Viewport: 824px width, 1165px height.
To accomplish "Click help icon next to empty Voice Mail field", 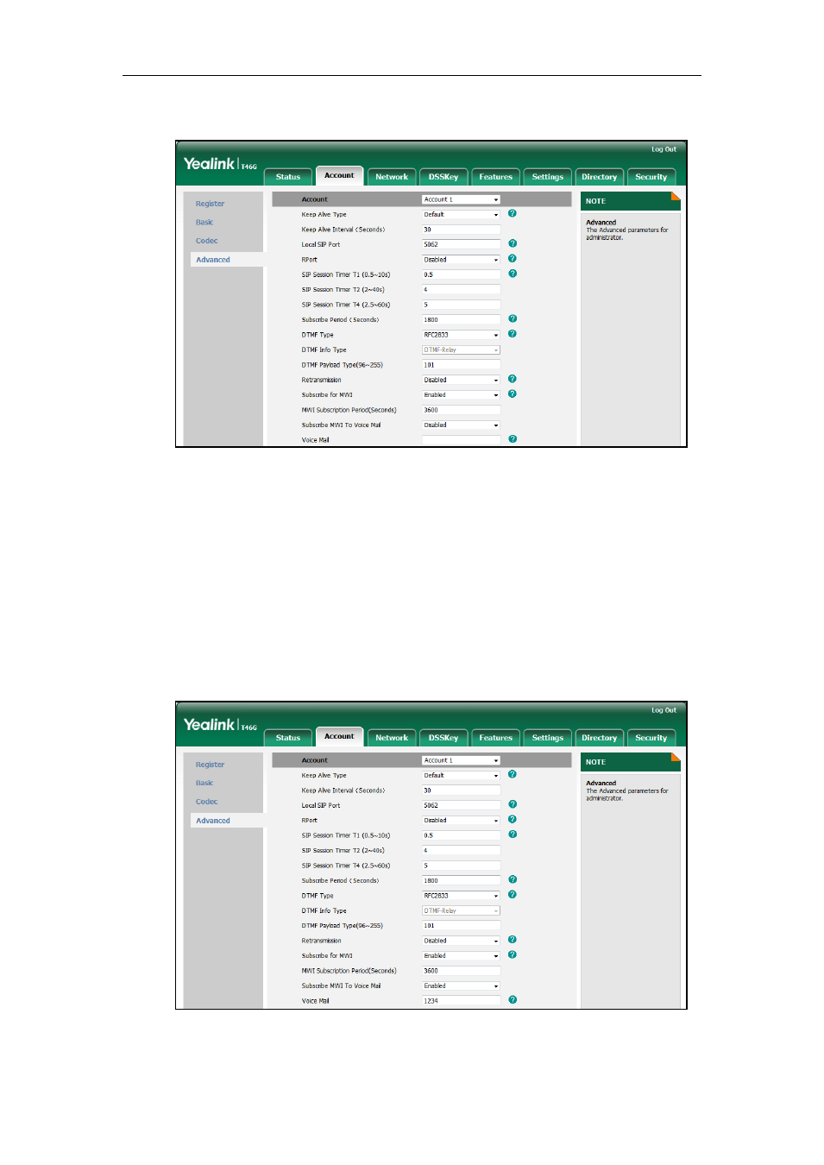I will coord(513,438).
